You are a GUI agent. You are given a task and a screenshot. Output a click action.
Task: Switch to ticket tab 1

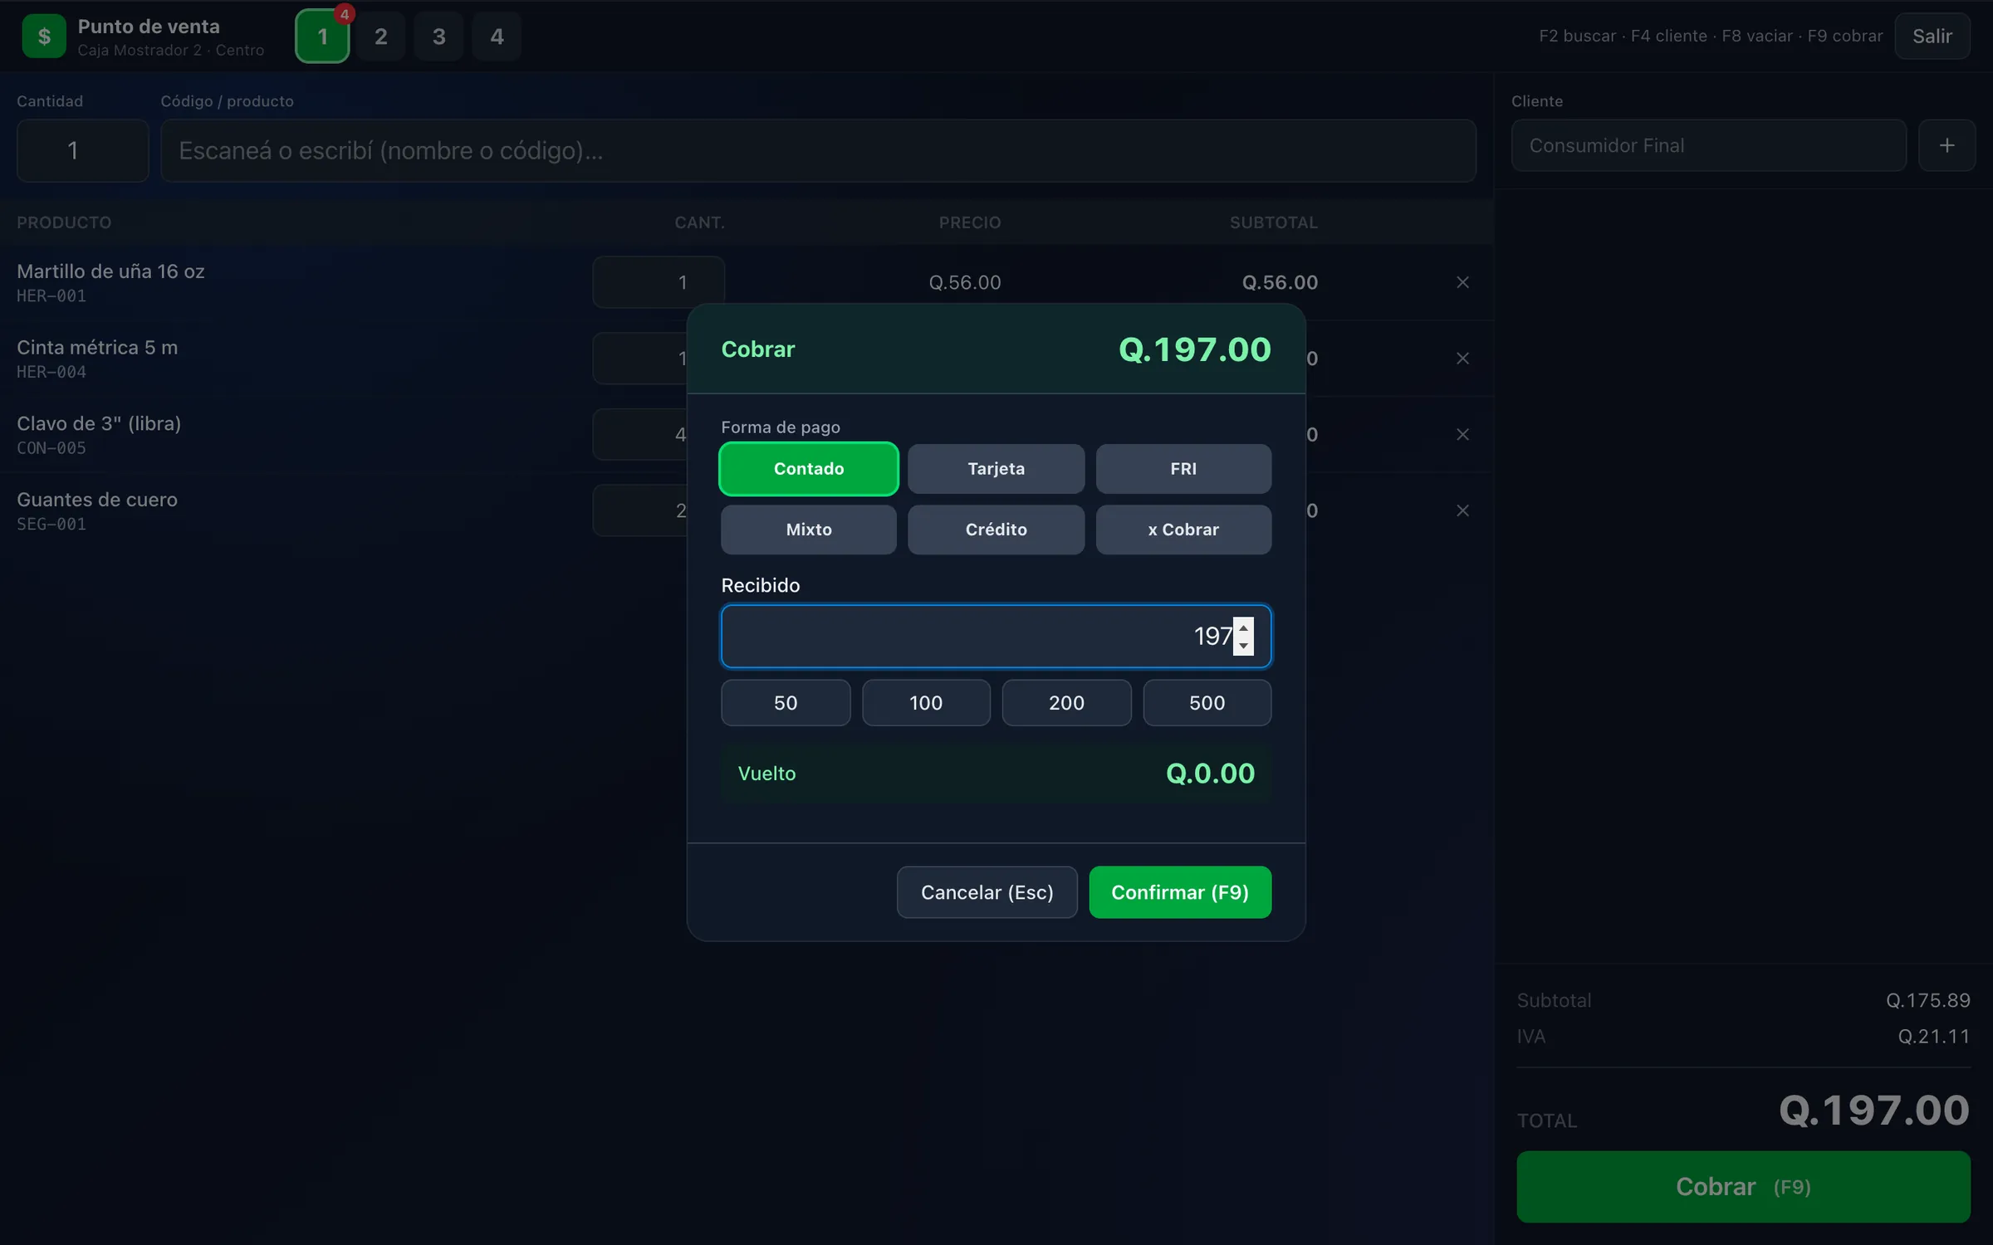322,37
